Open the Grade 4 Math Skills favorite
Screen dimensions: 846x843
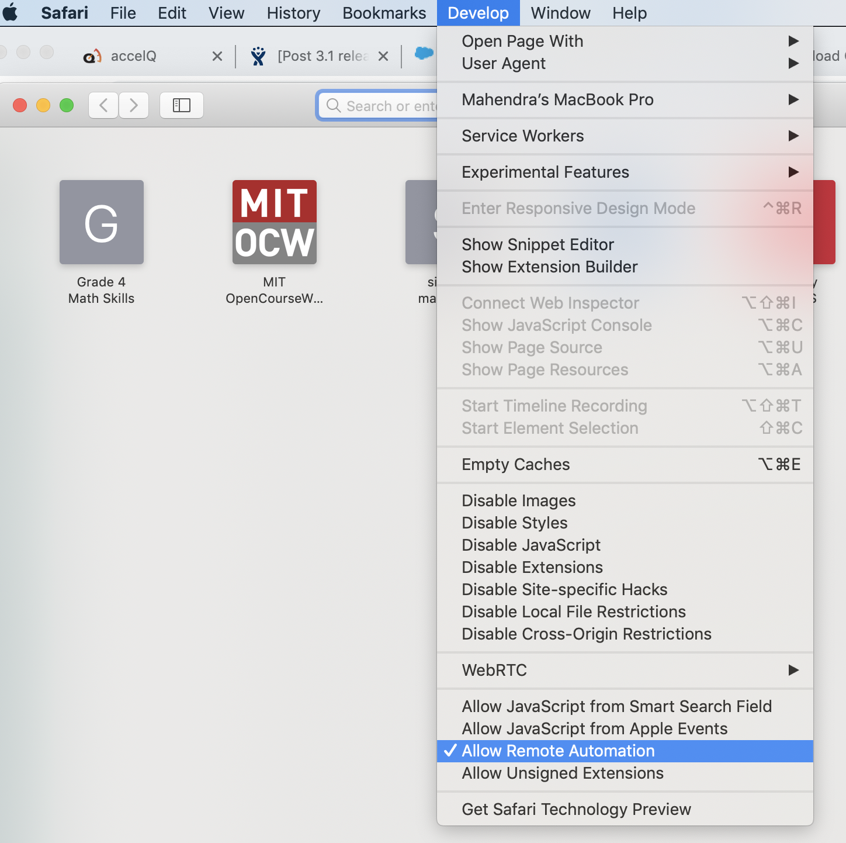coord(102,222)
